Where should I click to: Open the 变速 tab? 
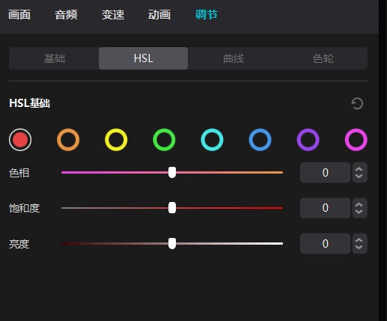click(x=113, y=14)
